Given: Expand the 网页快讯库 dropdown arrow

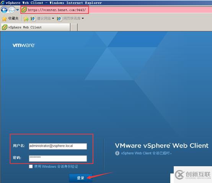Looking at the screenshot, I should click(83, 18).
